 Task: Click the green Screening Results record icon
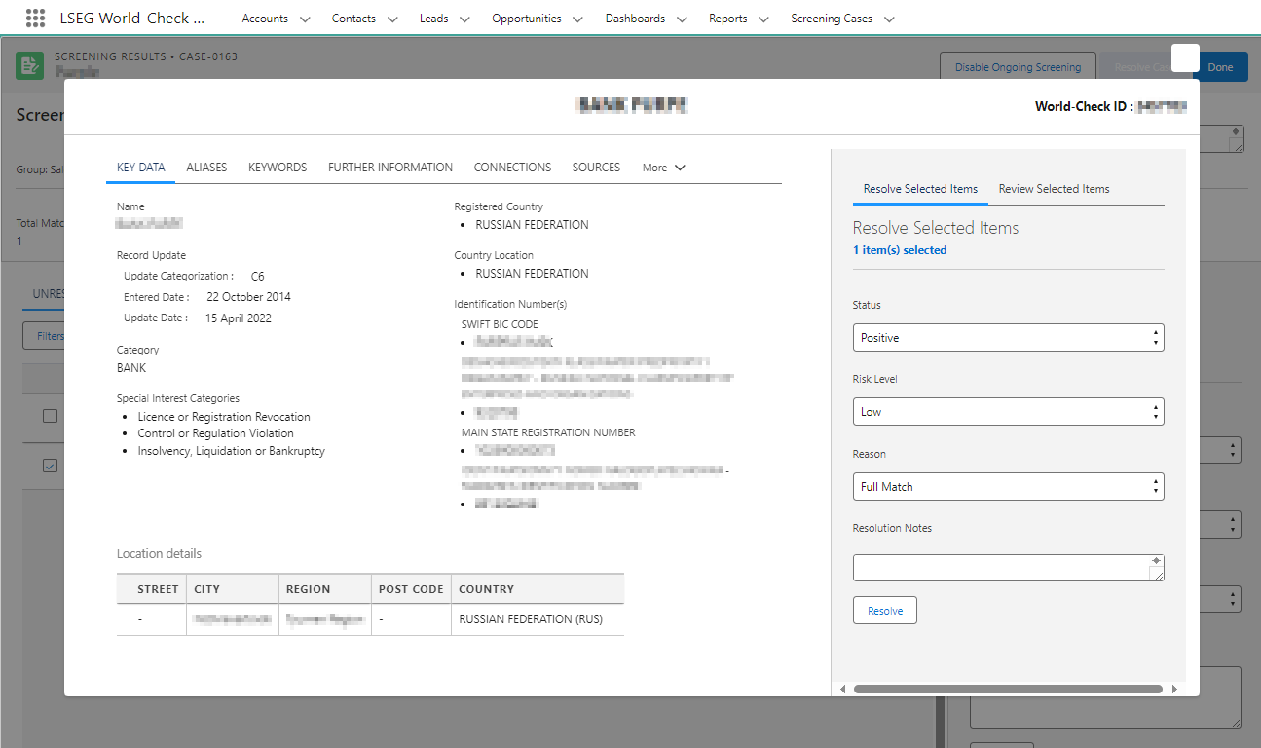pos(28,65)
